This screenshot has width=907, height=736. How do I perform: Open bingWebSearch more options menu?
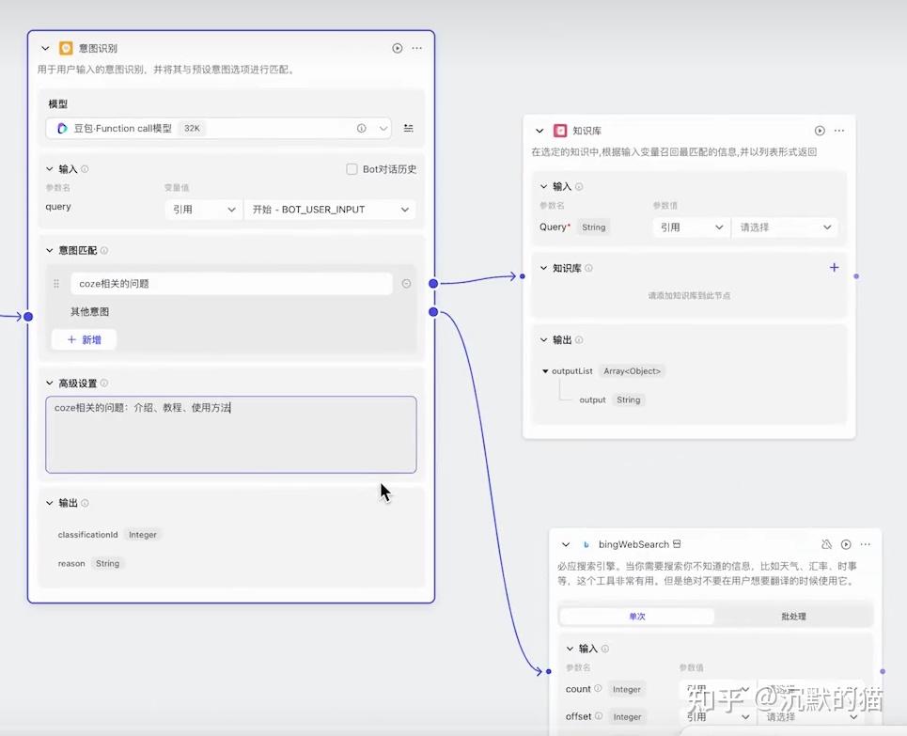tap(866, 544)
